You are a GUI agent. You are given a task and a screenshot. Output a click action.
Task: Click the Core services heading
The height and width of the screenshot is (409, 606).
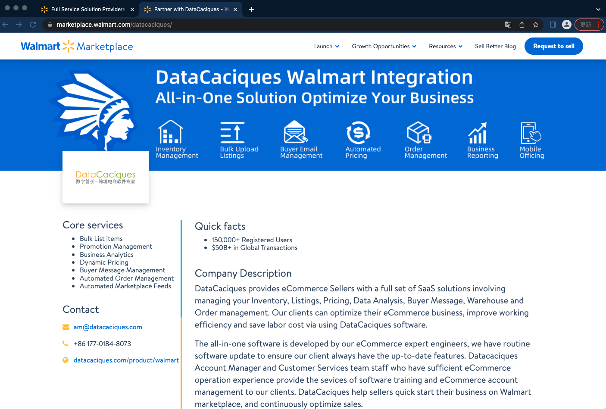(93, 225)
